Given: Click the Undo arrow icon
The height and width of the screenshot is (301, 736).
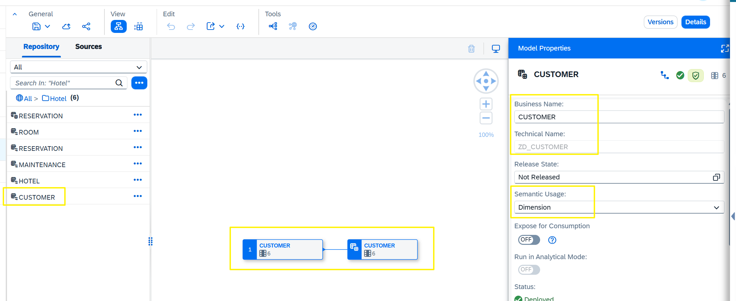Looking at the screenshot, I should [171, 26].
